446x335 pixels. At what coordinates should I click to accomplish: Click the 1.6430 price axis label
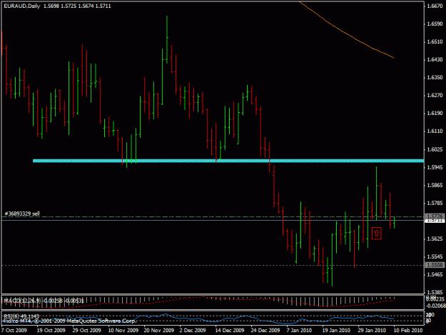pos(435,59)
